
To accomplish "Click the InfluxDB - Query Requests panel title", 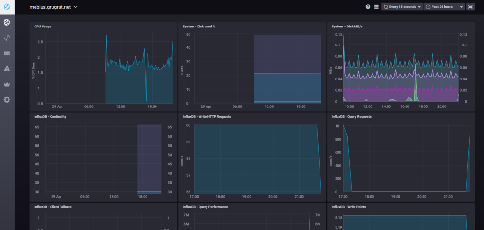I will point(351,117).
